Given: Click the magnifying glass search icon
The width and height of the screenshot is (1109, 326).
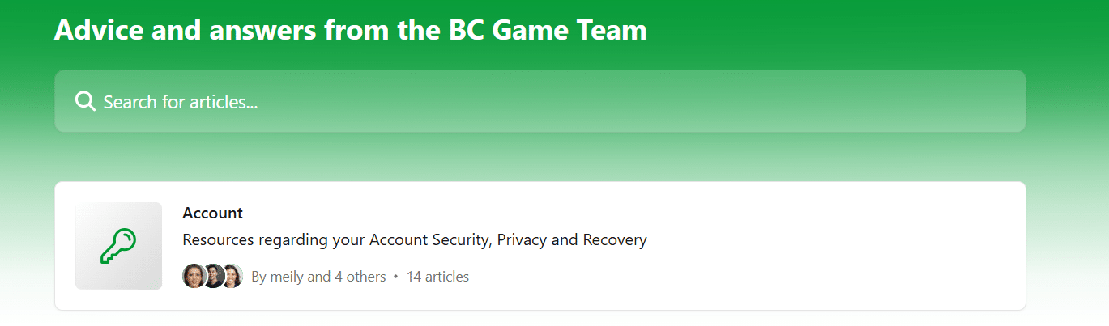Looking at the screenshot, I should coord(85,101).
